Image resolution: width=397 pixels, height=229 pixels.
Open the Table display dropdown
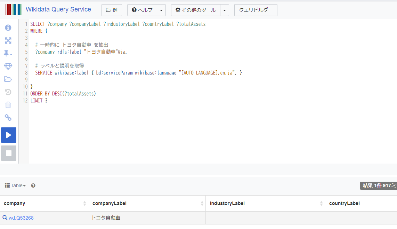pos(15,185)
